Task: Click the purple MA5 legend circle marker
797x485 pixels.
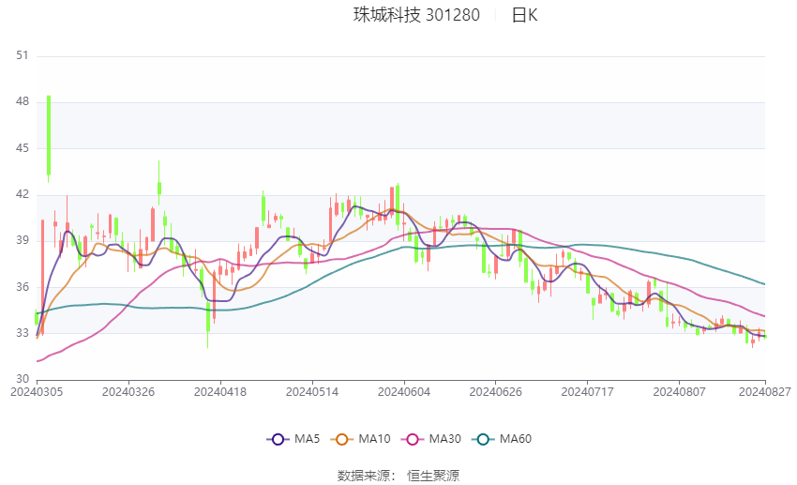Action: click(x=277, y=439)
